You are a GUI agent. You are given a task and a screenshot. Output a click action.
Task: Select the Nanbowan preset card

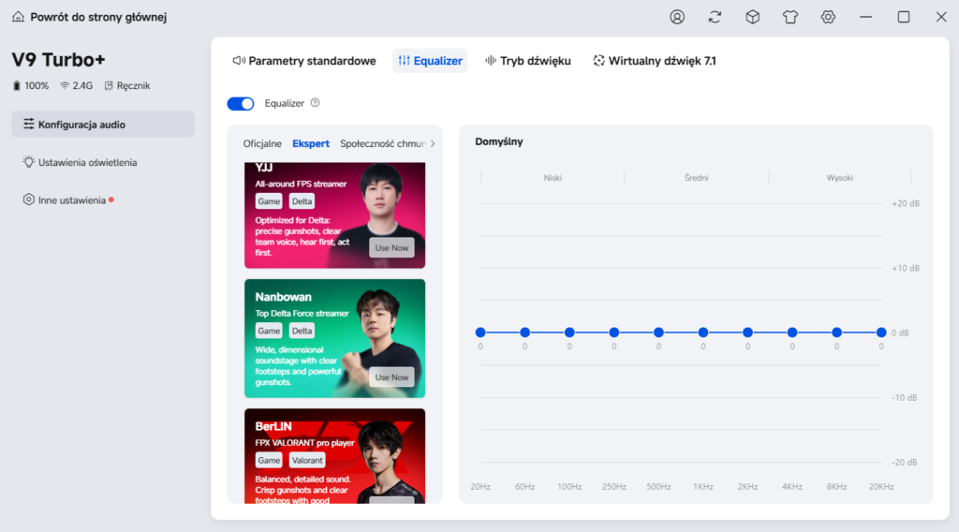point(334,338)
